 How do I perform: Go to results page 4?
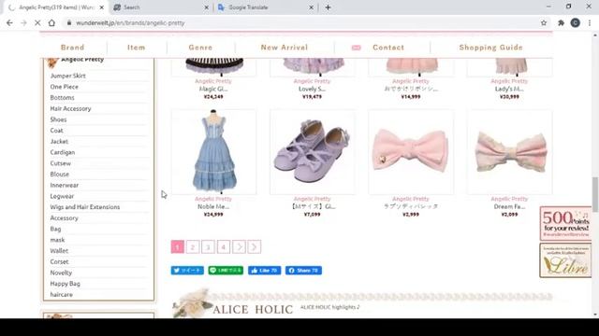click(x=224, y=246)
